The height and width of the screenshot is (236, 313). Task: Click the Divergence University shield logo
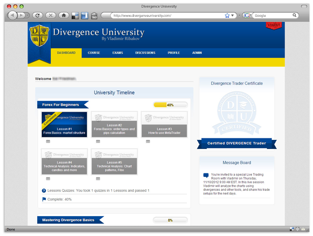point(39,36)
